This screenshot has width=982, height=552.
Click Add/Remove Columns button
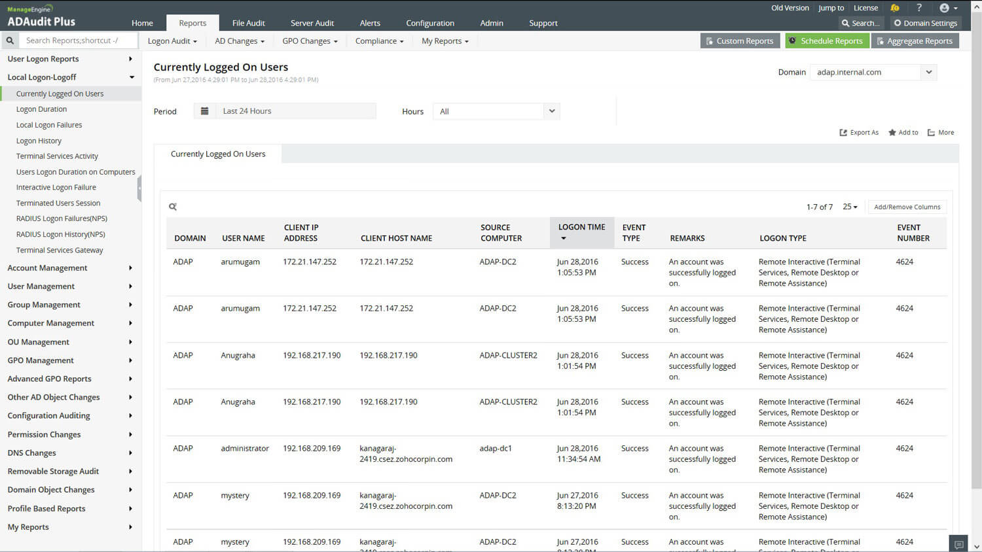coord(907,207)
